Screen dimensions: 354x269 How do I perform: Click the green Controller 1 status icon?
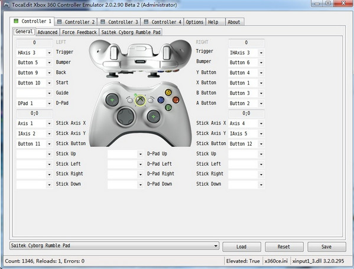(16, 21)
